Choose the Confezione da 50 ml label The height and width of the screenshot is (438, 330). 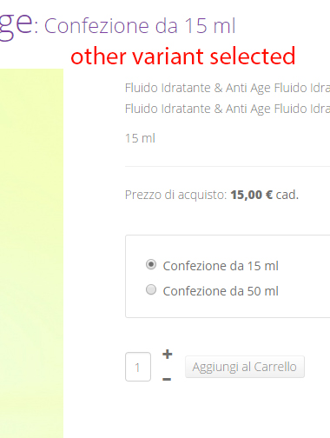pos(221,291)
